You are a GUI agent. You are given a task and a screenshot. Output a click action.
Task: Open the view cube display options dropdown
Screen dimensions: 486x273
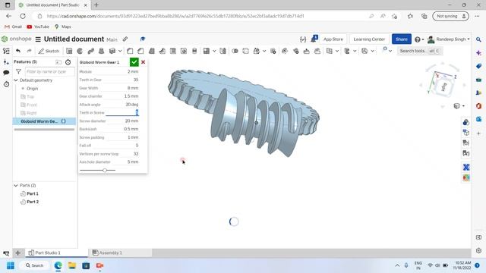click(459, 106)
